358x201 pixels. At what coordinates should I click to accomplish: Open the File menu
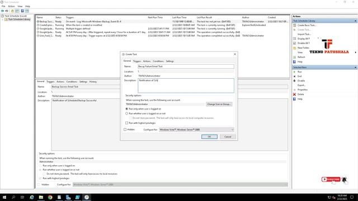[3, 6]
